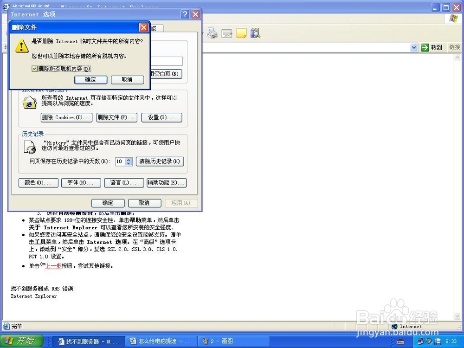Click the History clock icon in 历史记录 group
This screenshot has height=348, width=464.
[30, 147]
